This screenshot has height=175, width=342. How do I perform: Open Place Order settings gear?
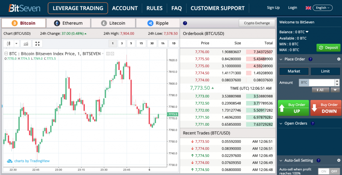pyautogui.click(x=339, y=59)
